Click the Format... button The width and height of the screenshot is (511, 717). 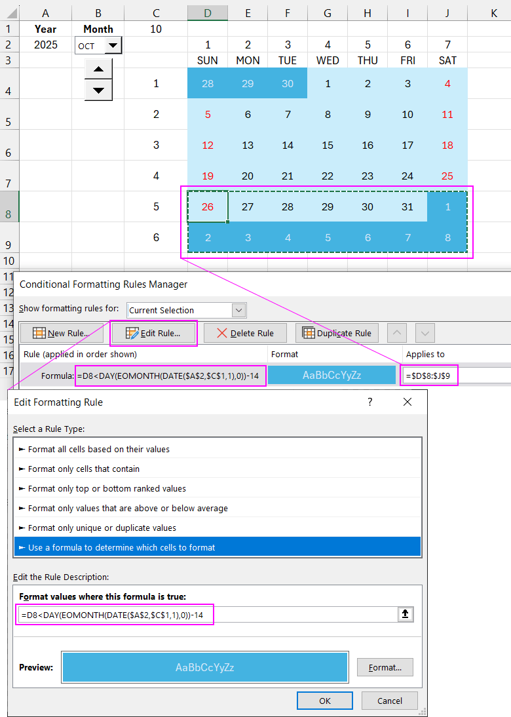click(x=385, y=667)
